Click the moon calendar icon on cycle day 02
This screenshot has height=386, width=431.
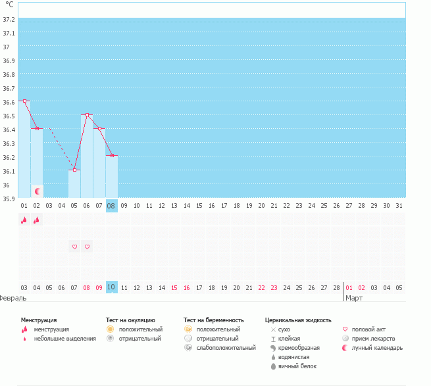coord(38,191)
